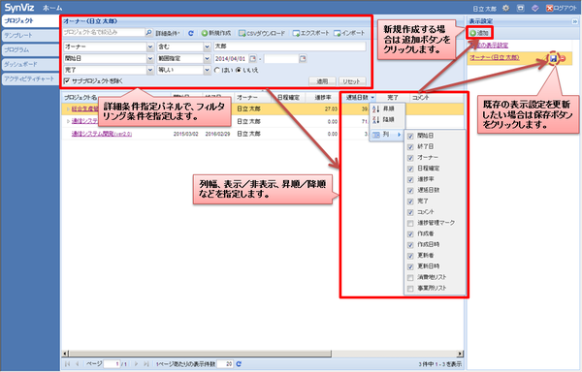Image resolution: width=582 pixels, height=372 pixels.
Task: Go to the last page using pager icon
Action: [146, 364]
